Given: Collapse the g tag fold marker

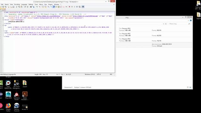Looking at the screenshot, I should click(3, 25).
